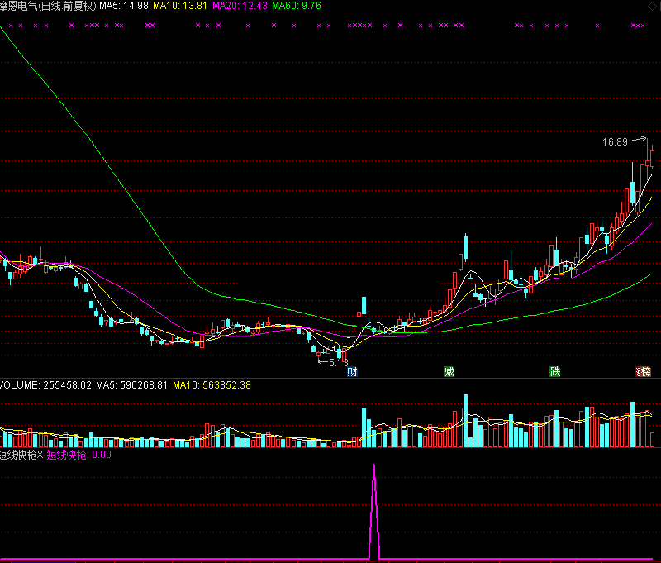Click the green 减 info marker
661x563 pixels.
tap(449, 371)
